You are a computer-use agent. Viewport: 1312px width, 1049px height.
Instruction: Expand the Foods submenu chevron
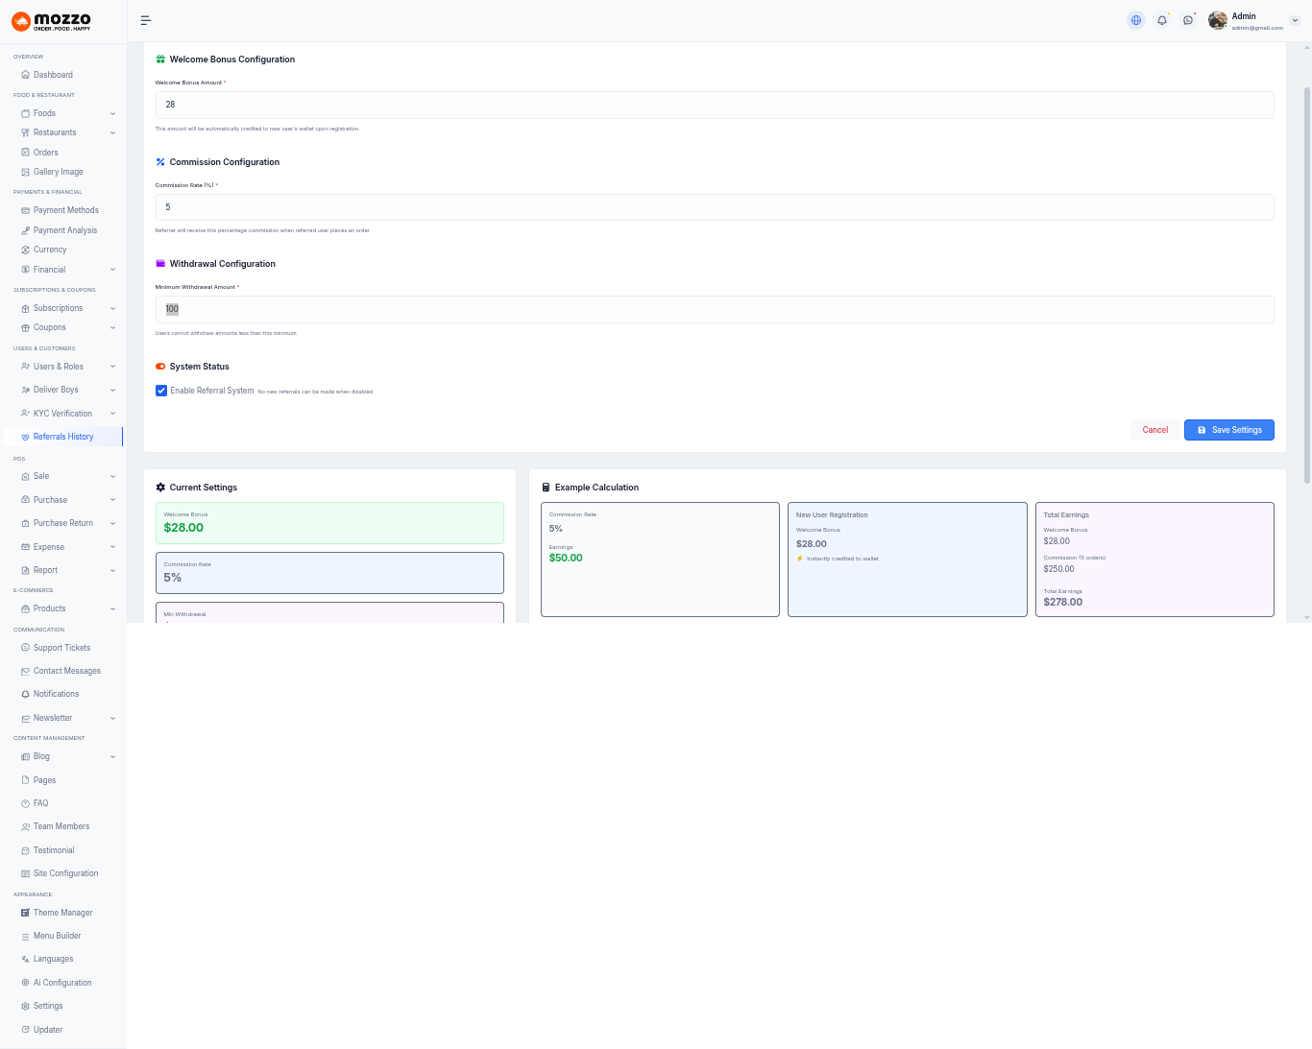tap(112, 113)
